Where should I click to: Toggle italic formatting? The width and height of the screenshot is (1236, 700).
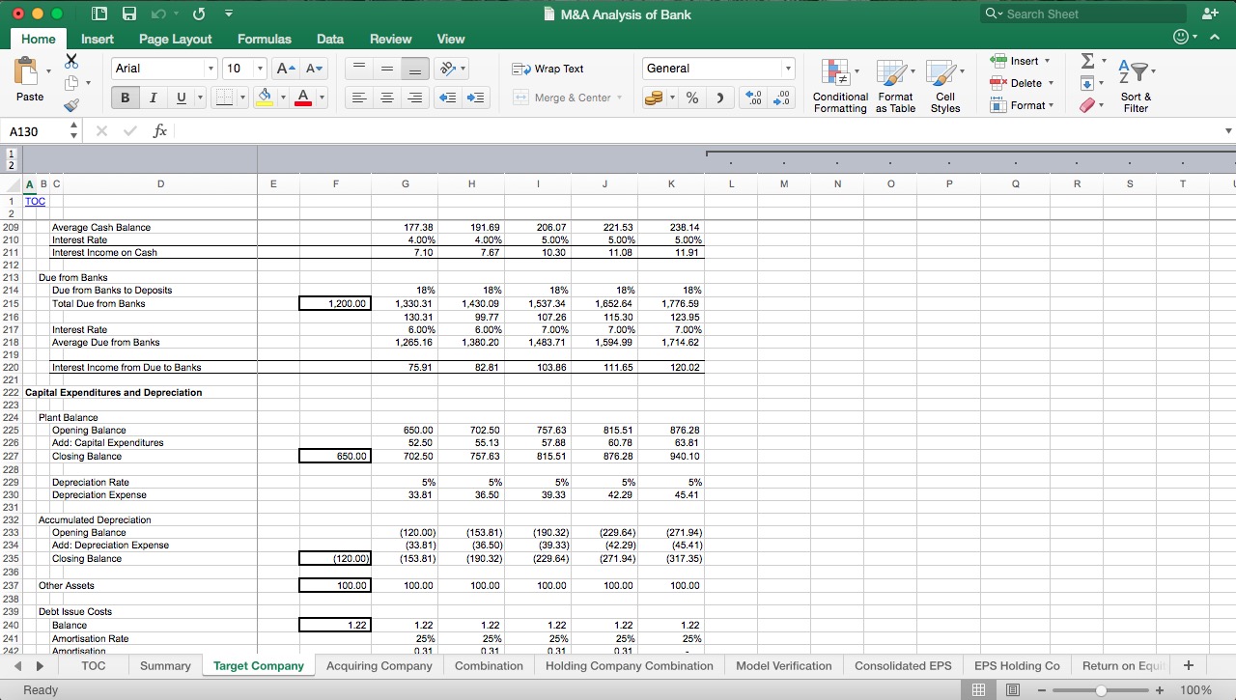click(153, 97)
